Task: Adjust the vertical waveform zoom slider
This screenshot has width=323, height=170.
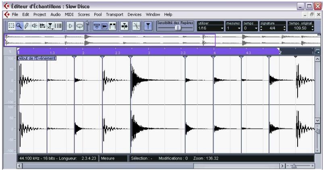Action: tap(317, 131)
